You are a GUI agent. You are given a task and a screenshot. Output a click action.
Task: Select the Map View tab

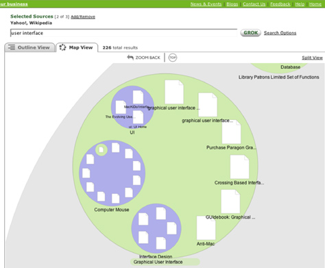point(77,47)
